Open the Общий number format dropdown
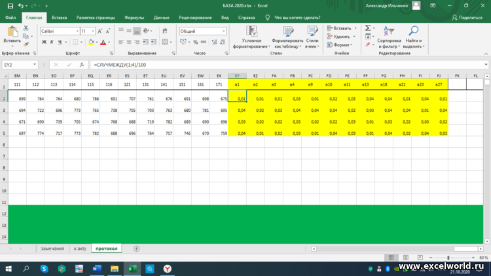 click(224, 31)
